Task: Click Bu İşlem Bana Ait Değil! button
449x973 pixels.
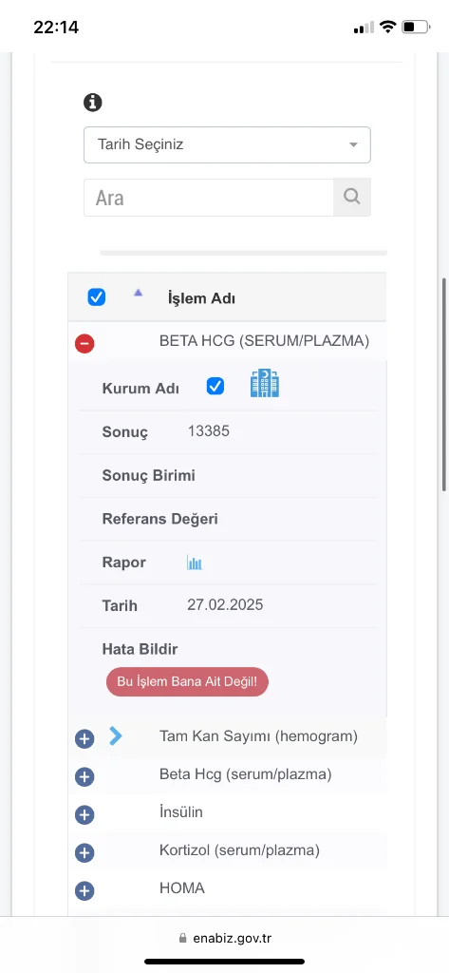Action: click(x=187, y=682)
